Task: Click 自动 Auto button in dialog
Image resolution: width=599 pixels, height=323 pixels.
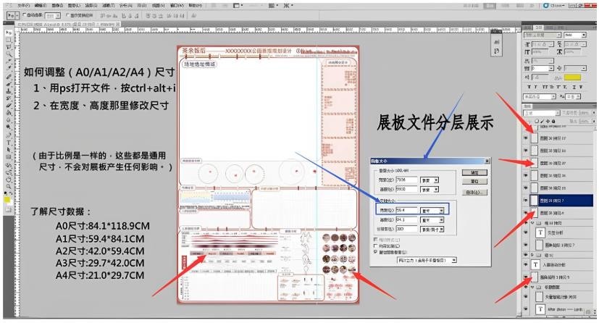Action: point(474,193)
